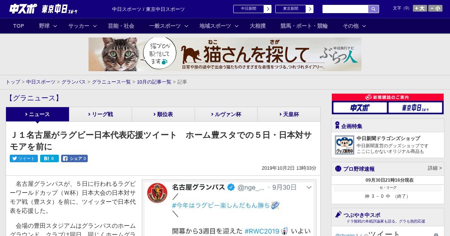Follow the グランパス breadcrumb link

point(73,82)
